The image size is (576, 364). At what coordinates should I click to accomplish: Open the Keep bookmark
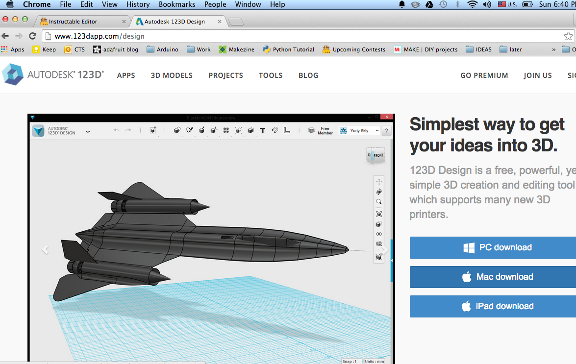pos(44,49)
